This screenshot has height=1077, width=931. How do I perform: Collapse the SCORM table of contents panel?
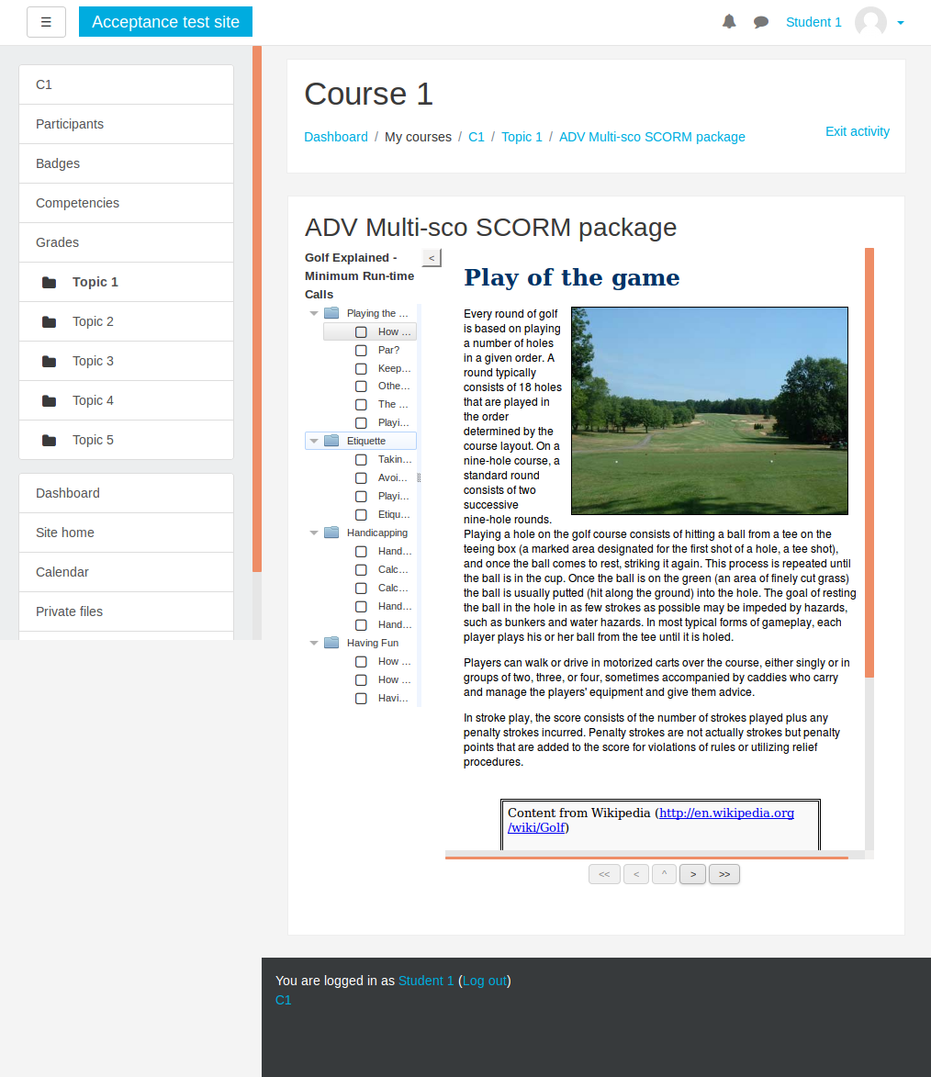click(432, 258)
